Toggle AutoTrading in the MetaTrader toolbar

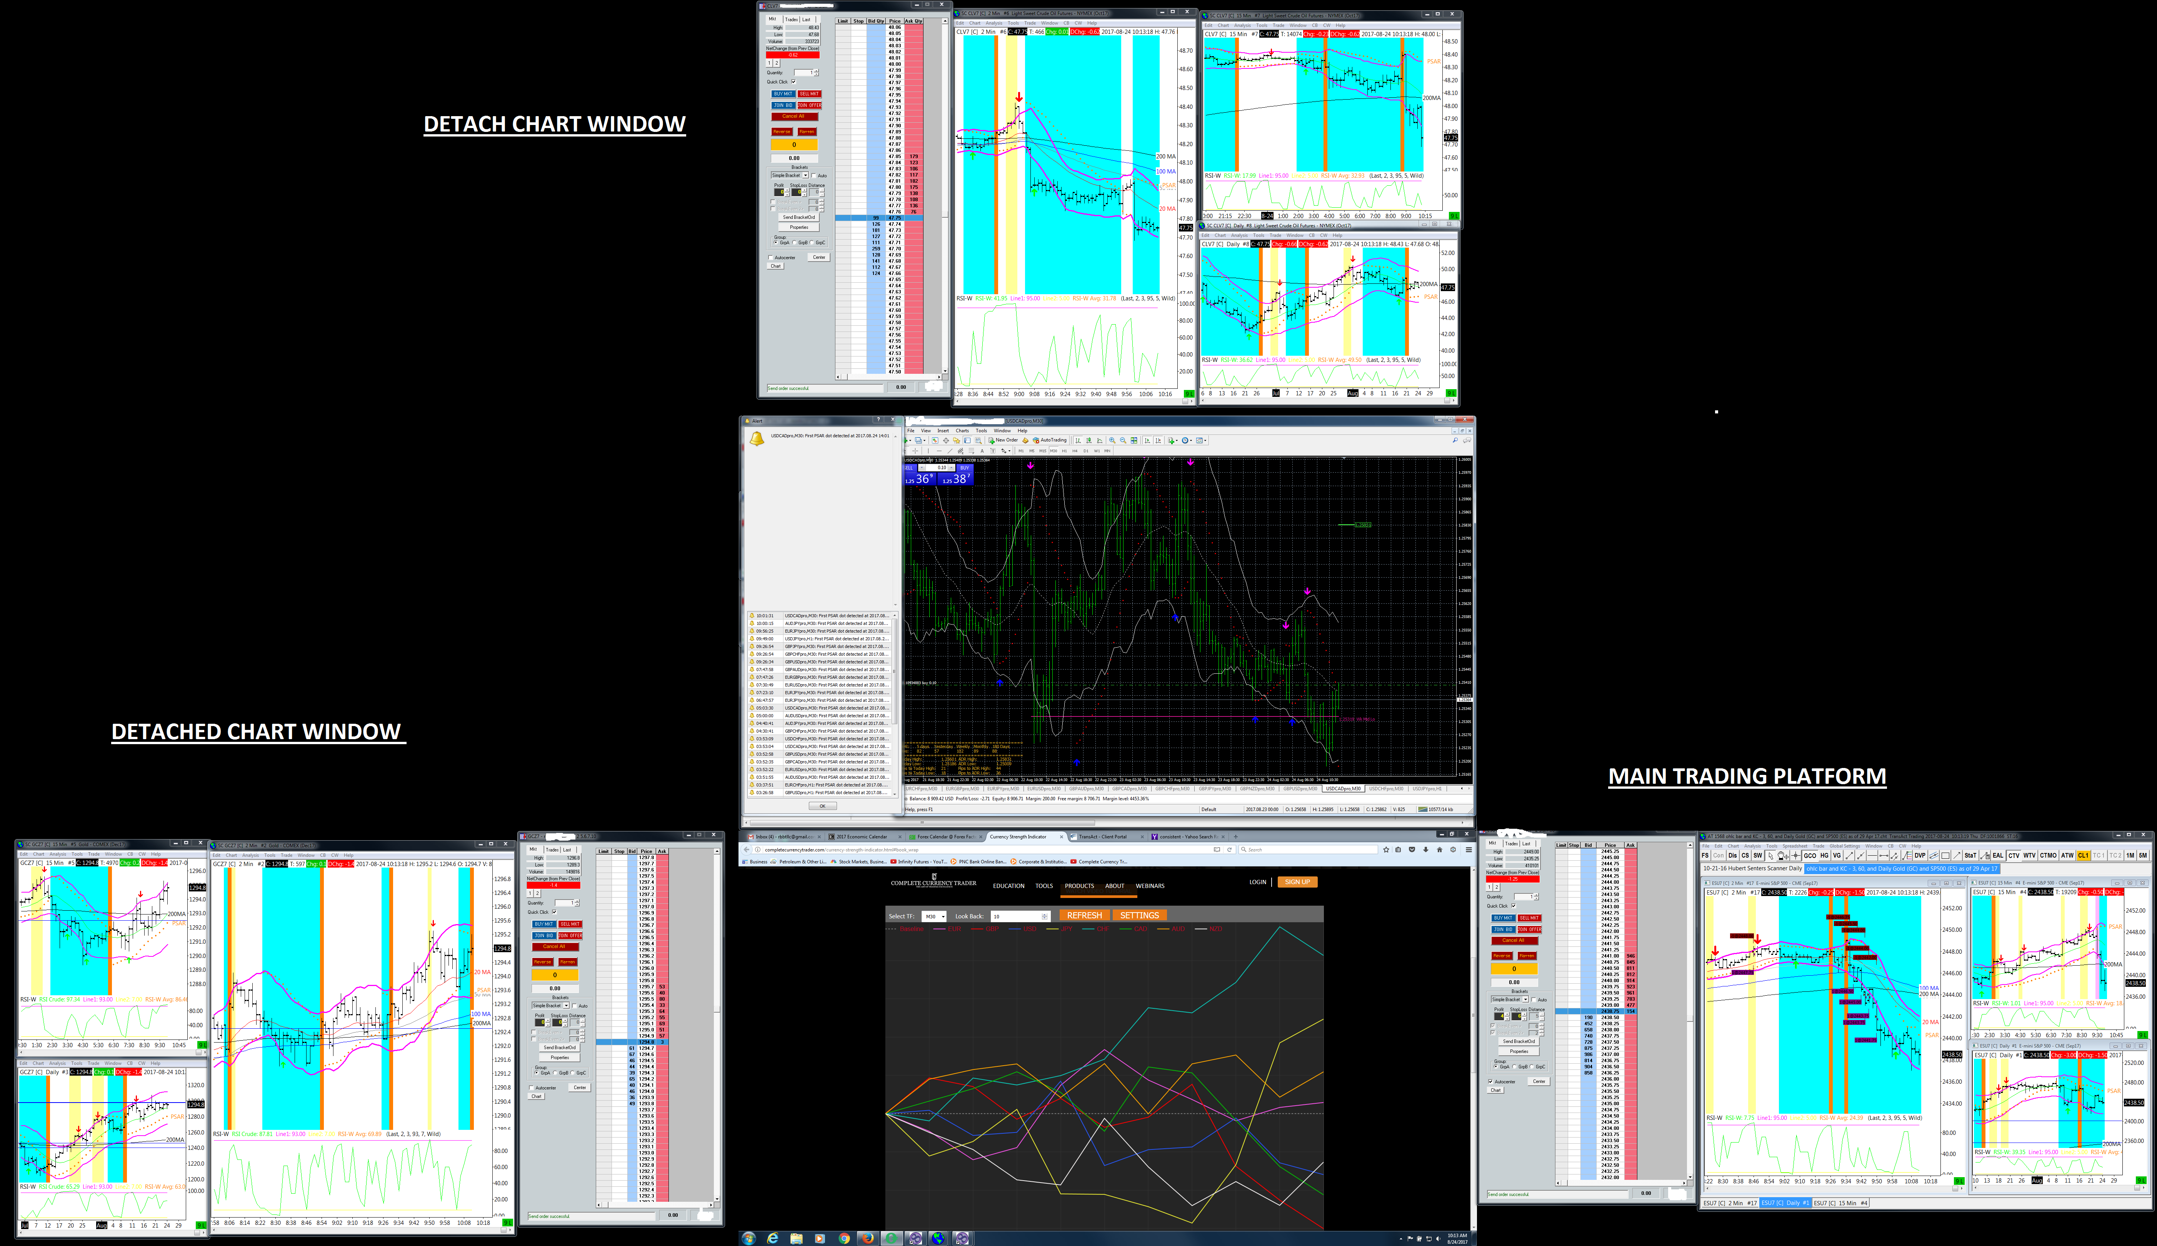click(x=1050, y=440)
